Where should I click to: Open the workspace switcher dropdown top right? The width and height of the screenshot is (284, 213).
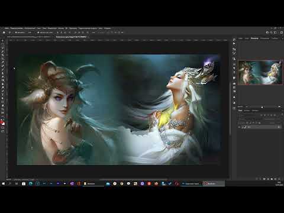pos(276,33)
